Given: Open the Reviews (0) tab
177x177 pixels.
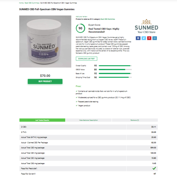Looking at the screenshot, I should coord(135,120).
